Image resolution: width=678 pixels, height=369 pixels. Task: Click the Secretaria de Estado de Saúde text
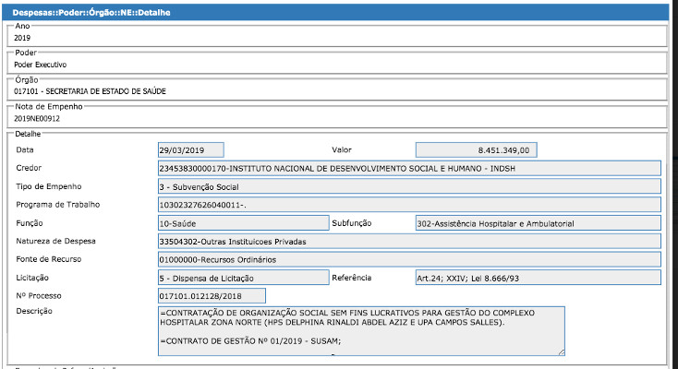pos(91,92)
